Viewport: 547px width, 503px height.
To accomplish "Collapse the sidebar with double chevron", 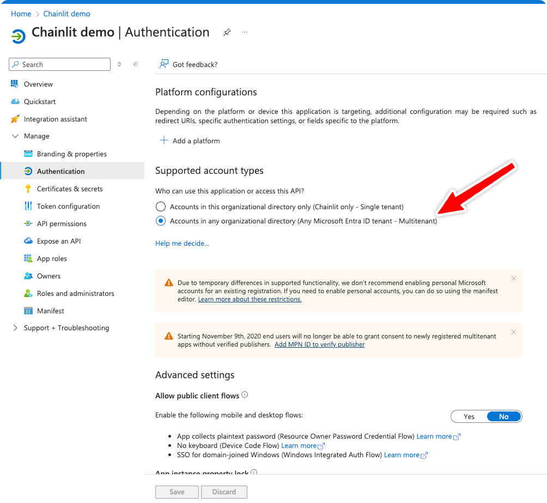I will coord(136,64).
